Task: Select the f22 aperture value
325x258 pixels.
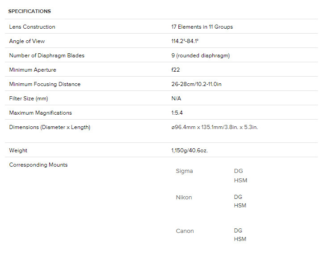Action: (176, 70)
